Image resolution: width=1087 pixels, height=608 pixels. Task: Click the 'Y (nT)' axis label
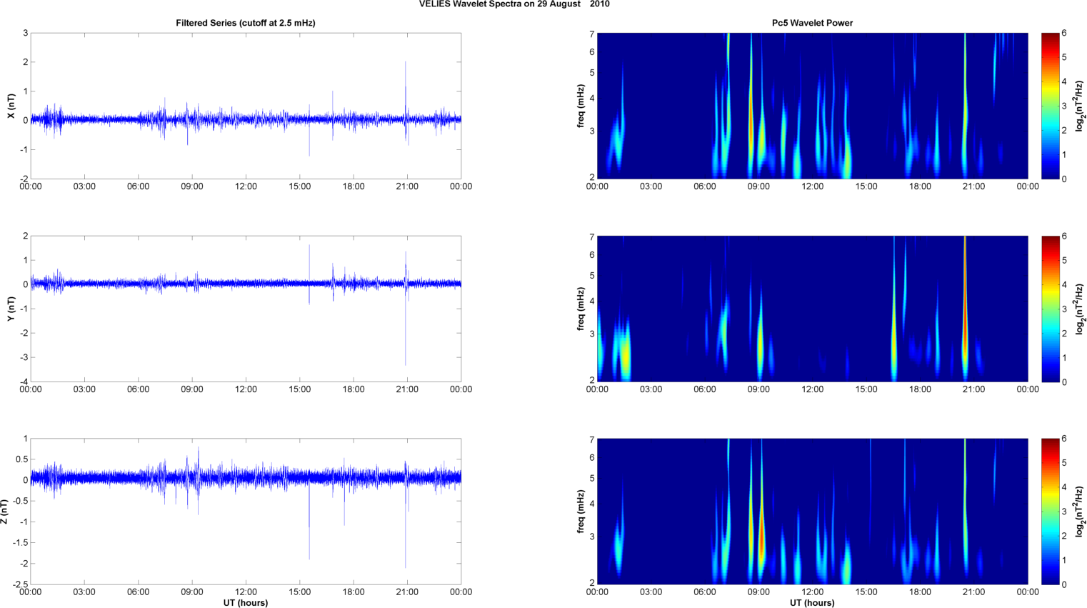coord(11,309)
